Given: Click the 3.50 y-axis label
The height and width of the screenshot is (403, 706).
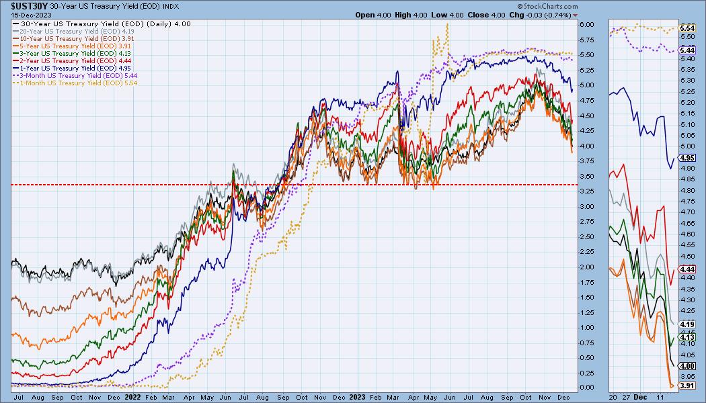Looking at the screenshot, I should [587, 176].
